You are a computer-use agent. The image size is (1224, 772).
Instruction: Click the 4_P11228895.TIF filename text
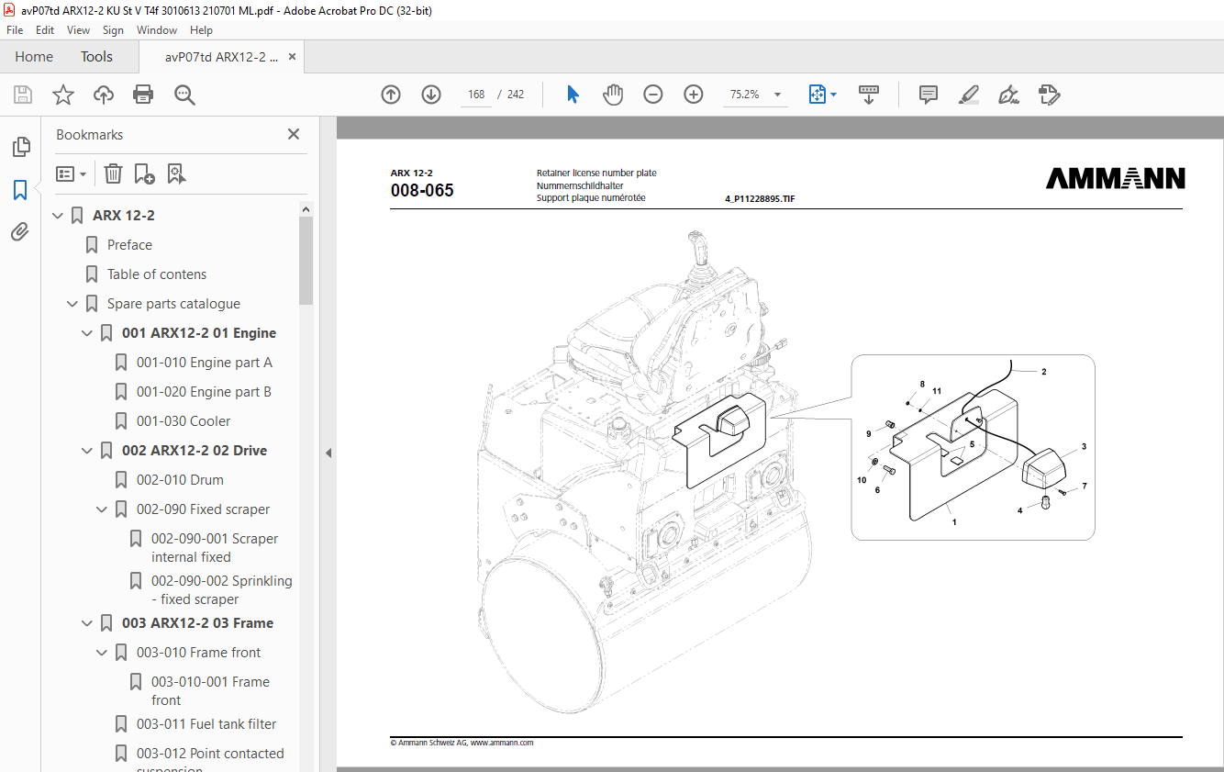760,198
